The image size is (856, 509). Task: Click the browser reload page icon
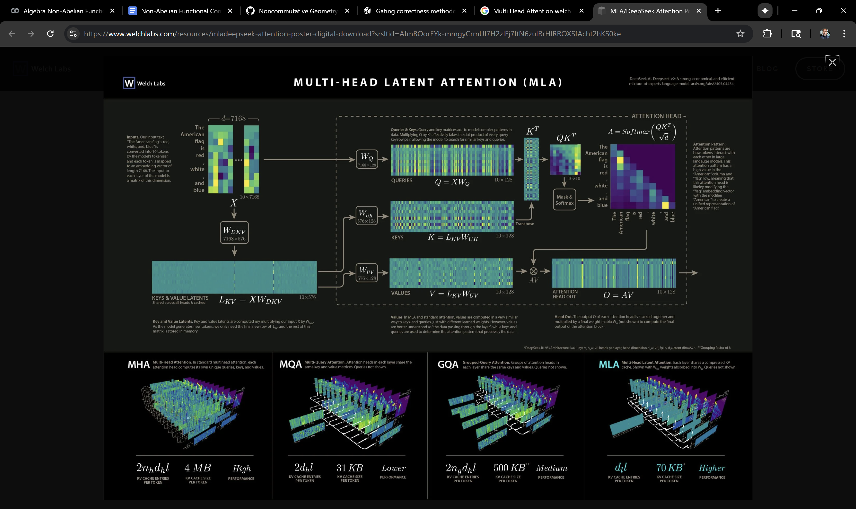[x=51, y=34]
